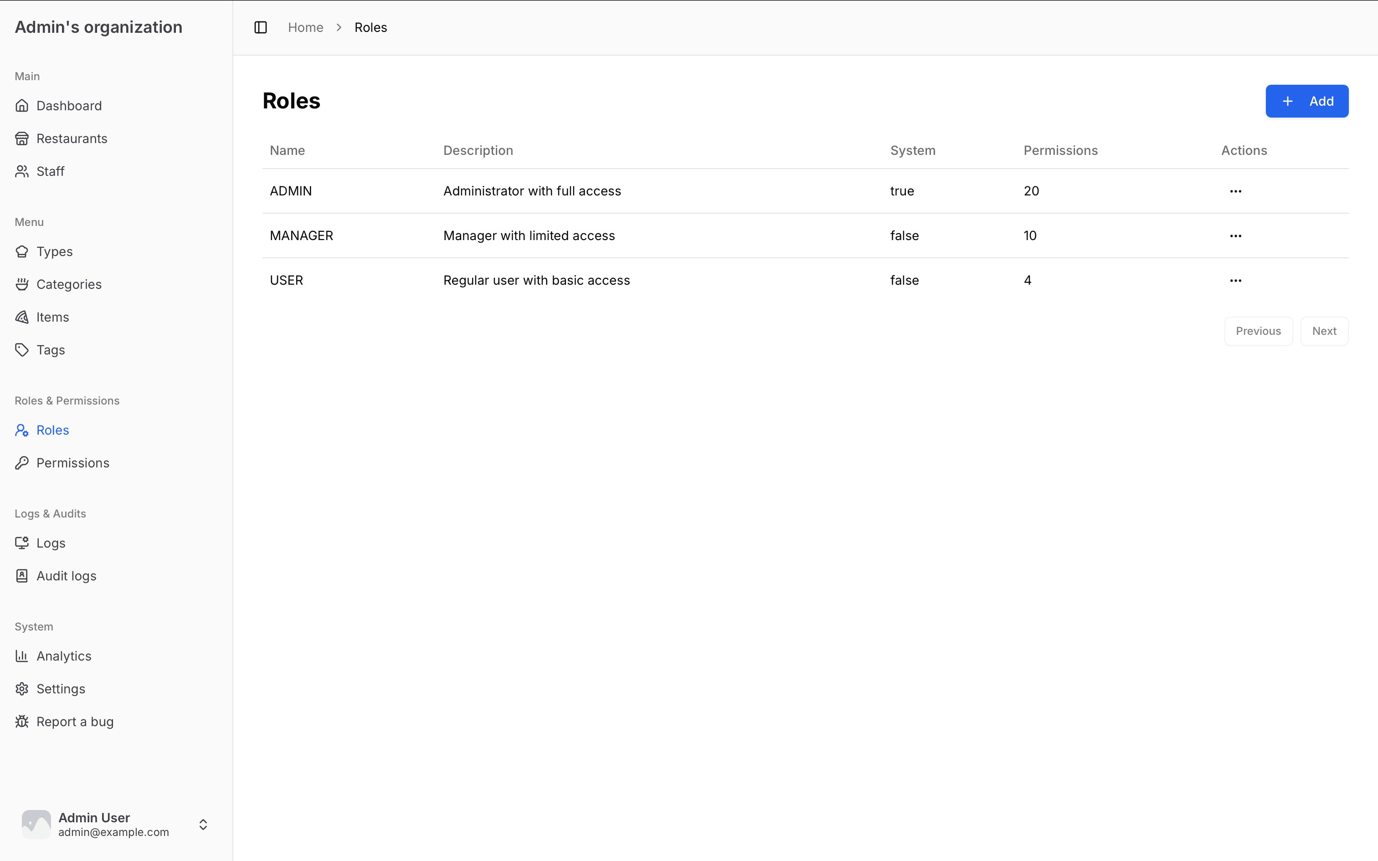Click the Next pagination button
The image size is (1378, 861).
click(x=1324, y=331)
